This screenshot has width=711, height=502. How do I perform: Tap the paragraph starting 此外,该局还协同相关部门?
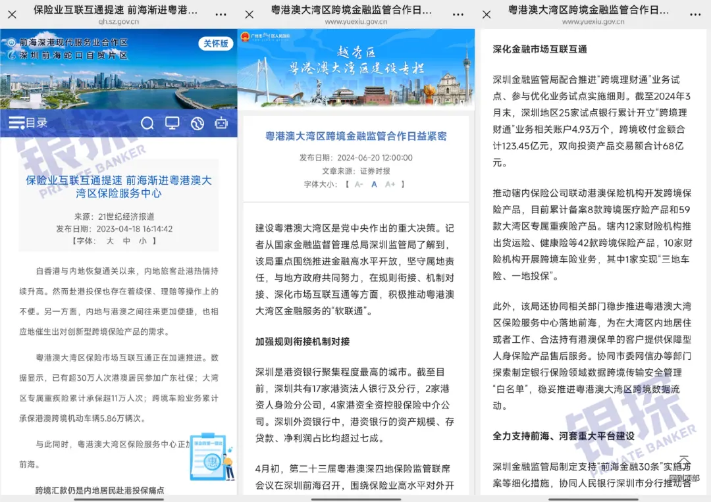click(592, 356)
